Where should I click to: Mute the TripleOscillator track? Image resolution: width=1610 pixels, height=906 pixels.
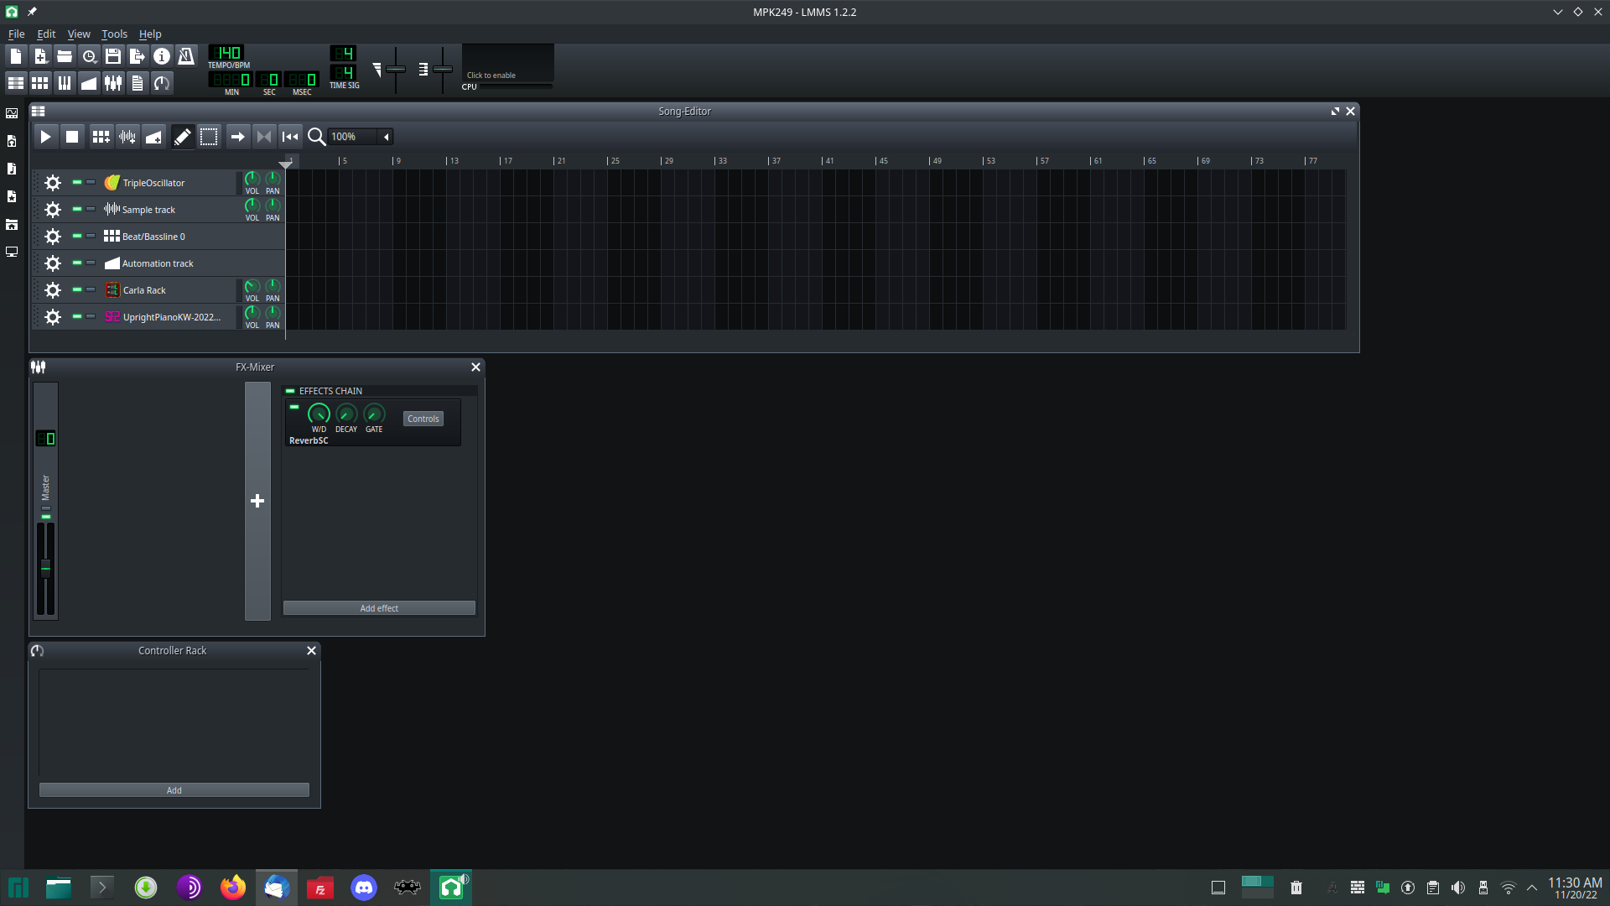coord(75,182)
